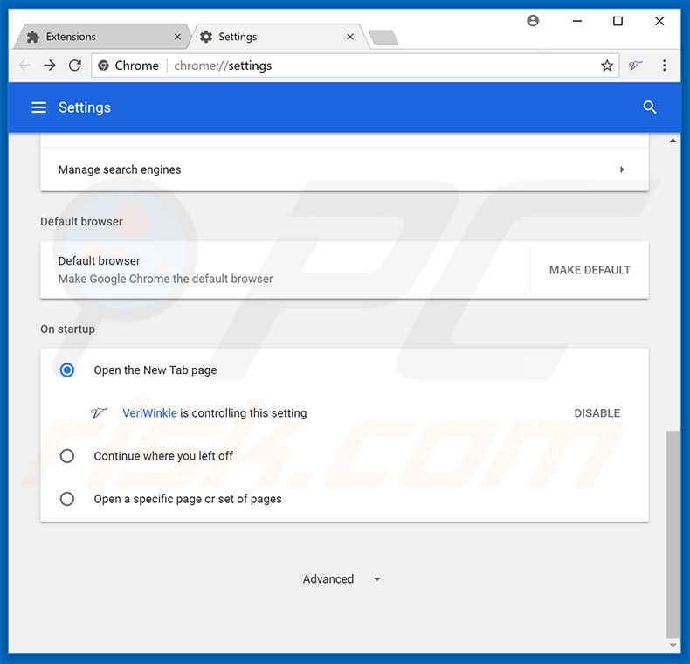Open Manage search engines
The image size is (690, 664).
coord(344,169)
